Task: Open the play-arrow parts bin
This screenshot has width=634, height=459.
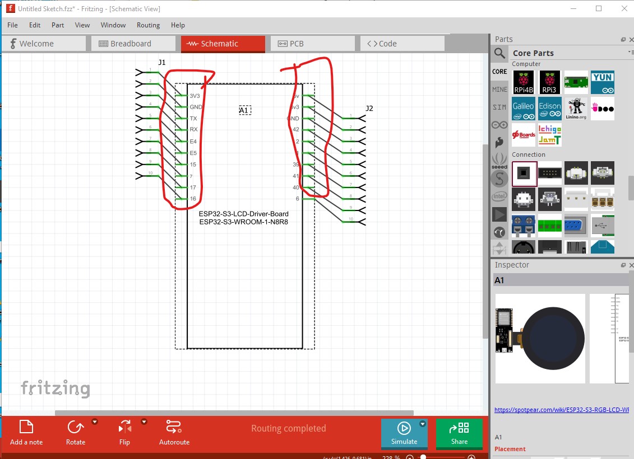Action: click(x=499, y=214)
